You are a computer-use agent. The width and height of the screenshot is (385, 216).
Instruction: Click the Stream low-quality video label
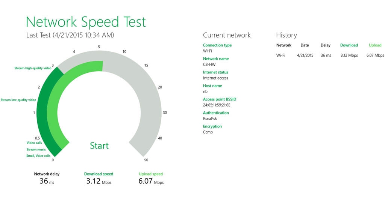coord(18,100)
